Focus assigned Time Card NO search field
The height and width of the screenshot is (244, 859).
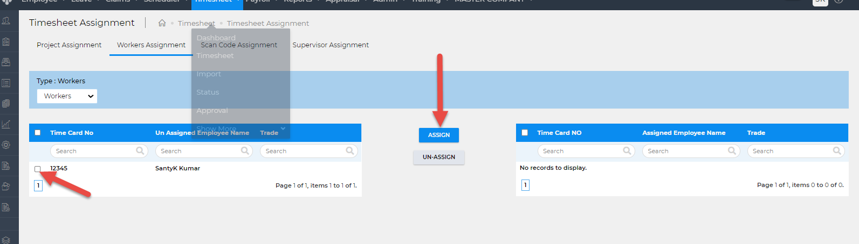click(x=586, y=151)
